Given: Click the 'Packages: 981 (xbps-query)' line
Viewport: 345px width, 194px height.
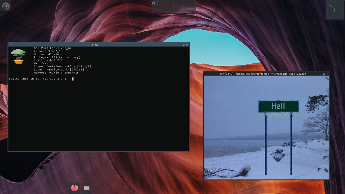Looking at the screenshot, I should point(57,57).
